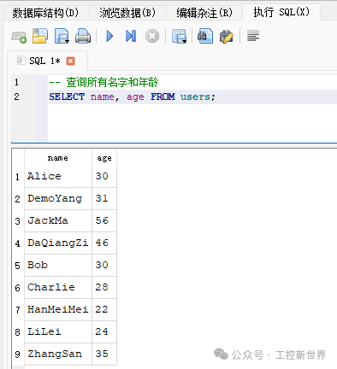Select the JackMa cell

(58, 220)
